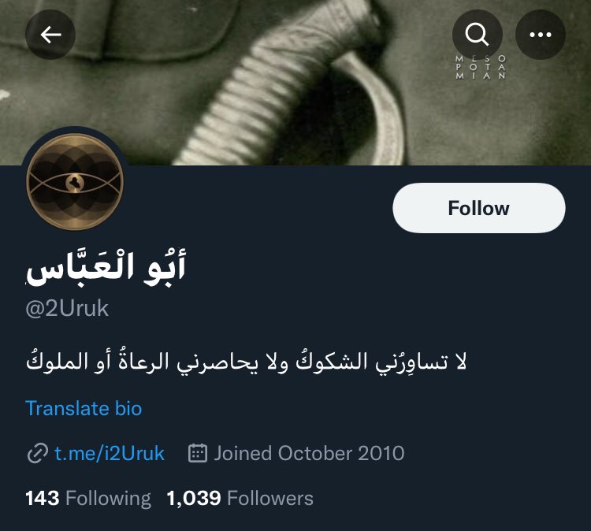Viewport: 591px width, 531px height.
Task: Click the Iraq map emblem inside avatar
Action: point(75,183)
